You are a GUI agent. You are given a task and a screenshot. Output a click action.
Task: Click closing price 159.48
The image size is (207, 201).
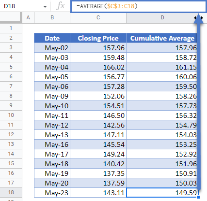pyautogui.click(x=98, y=57)
